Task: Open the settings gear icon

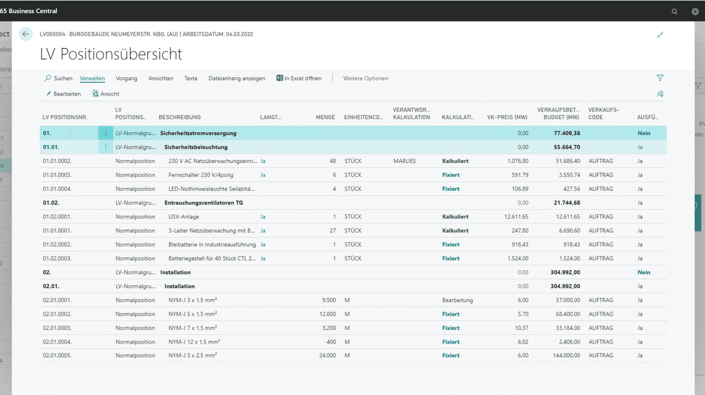Action: (695, 11)
